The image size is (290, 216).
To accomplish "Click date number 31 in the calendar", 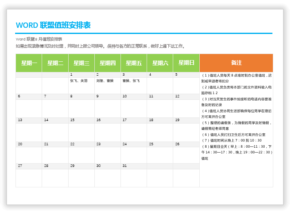I will [x=125, y=166].
